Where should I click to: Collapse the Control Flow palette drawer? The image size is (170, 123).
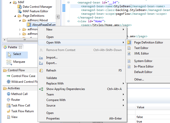click(20, 70)
